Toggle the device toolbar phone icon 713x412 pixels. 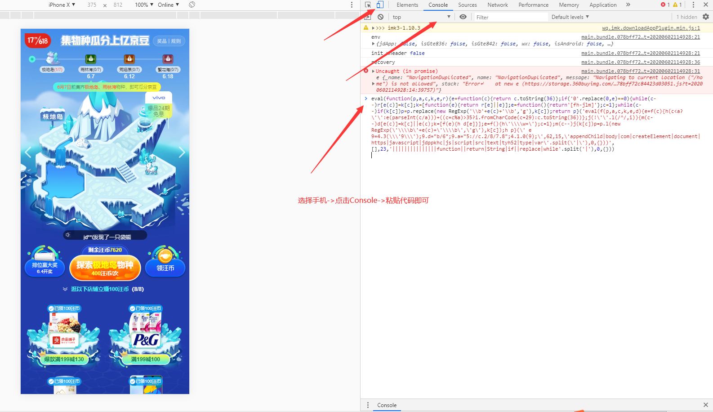[x=380, y=5]
